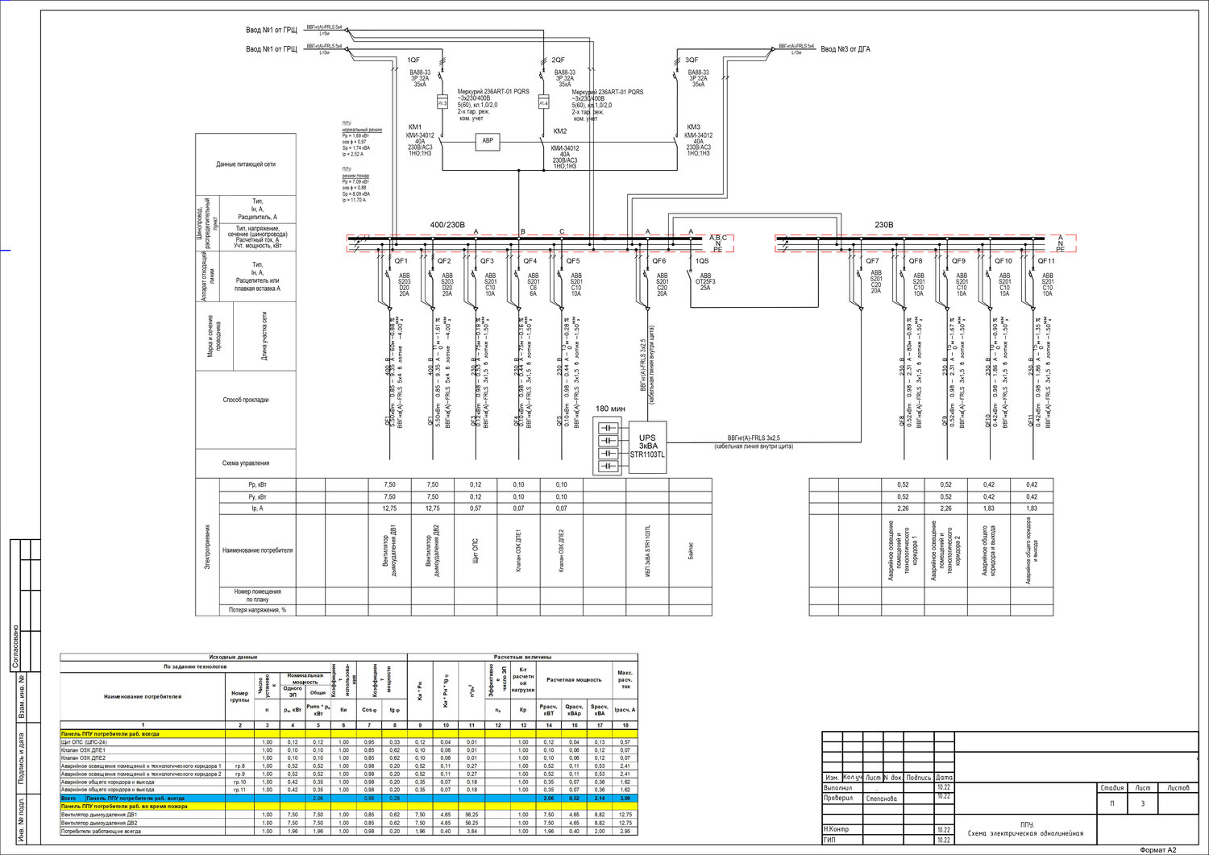The image size is (1209, 855).
Task: Click the 3QF breaker label
Action: click(x=692, y=60)
